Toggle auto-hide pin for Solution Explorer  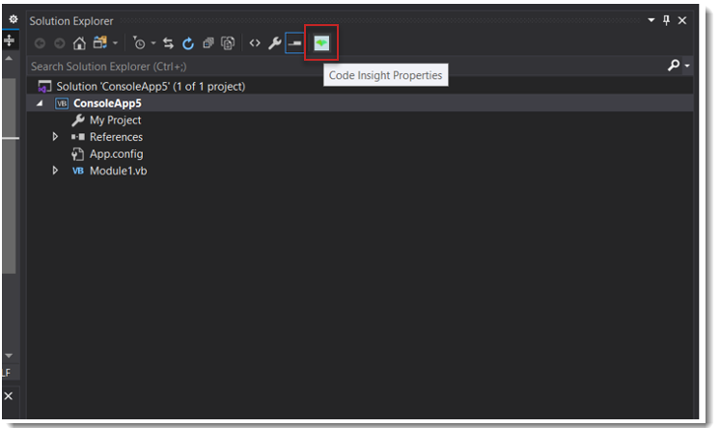[666, 20]
